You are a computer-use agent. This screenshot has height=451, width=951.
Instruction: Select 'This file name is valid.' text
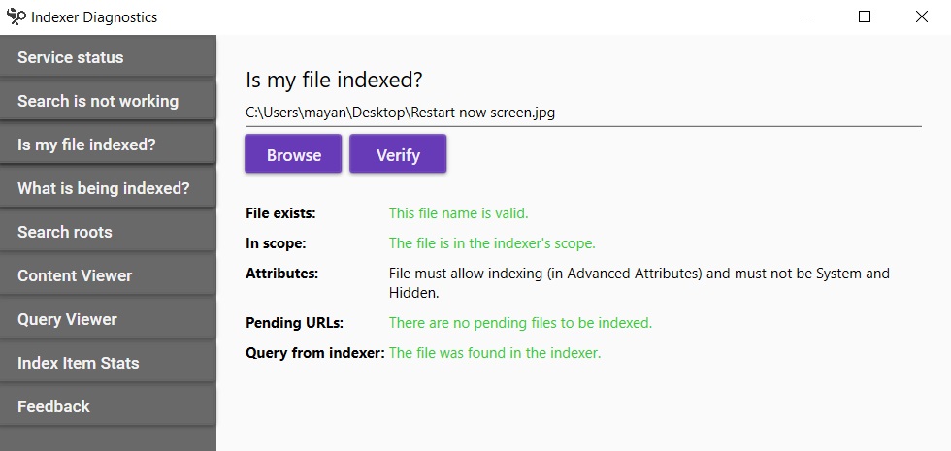tap(458, 213)
